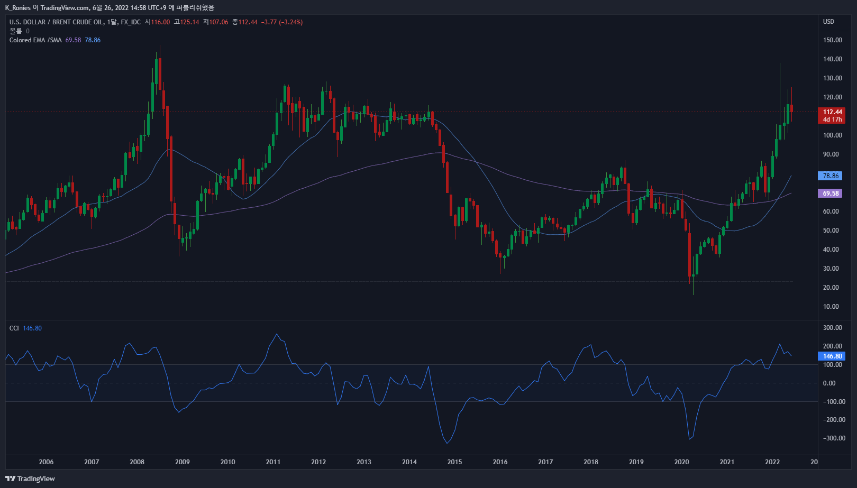857x488 pixels.
Task: Click the TradingView logo at the bottom
Action: 30,478
